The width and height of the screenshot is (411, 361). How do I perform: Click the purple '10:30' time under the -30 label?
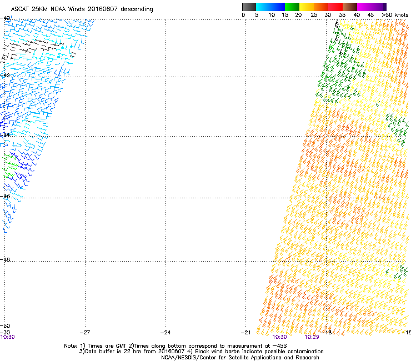[x=7, y=337]
